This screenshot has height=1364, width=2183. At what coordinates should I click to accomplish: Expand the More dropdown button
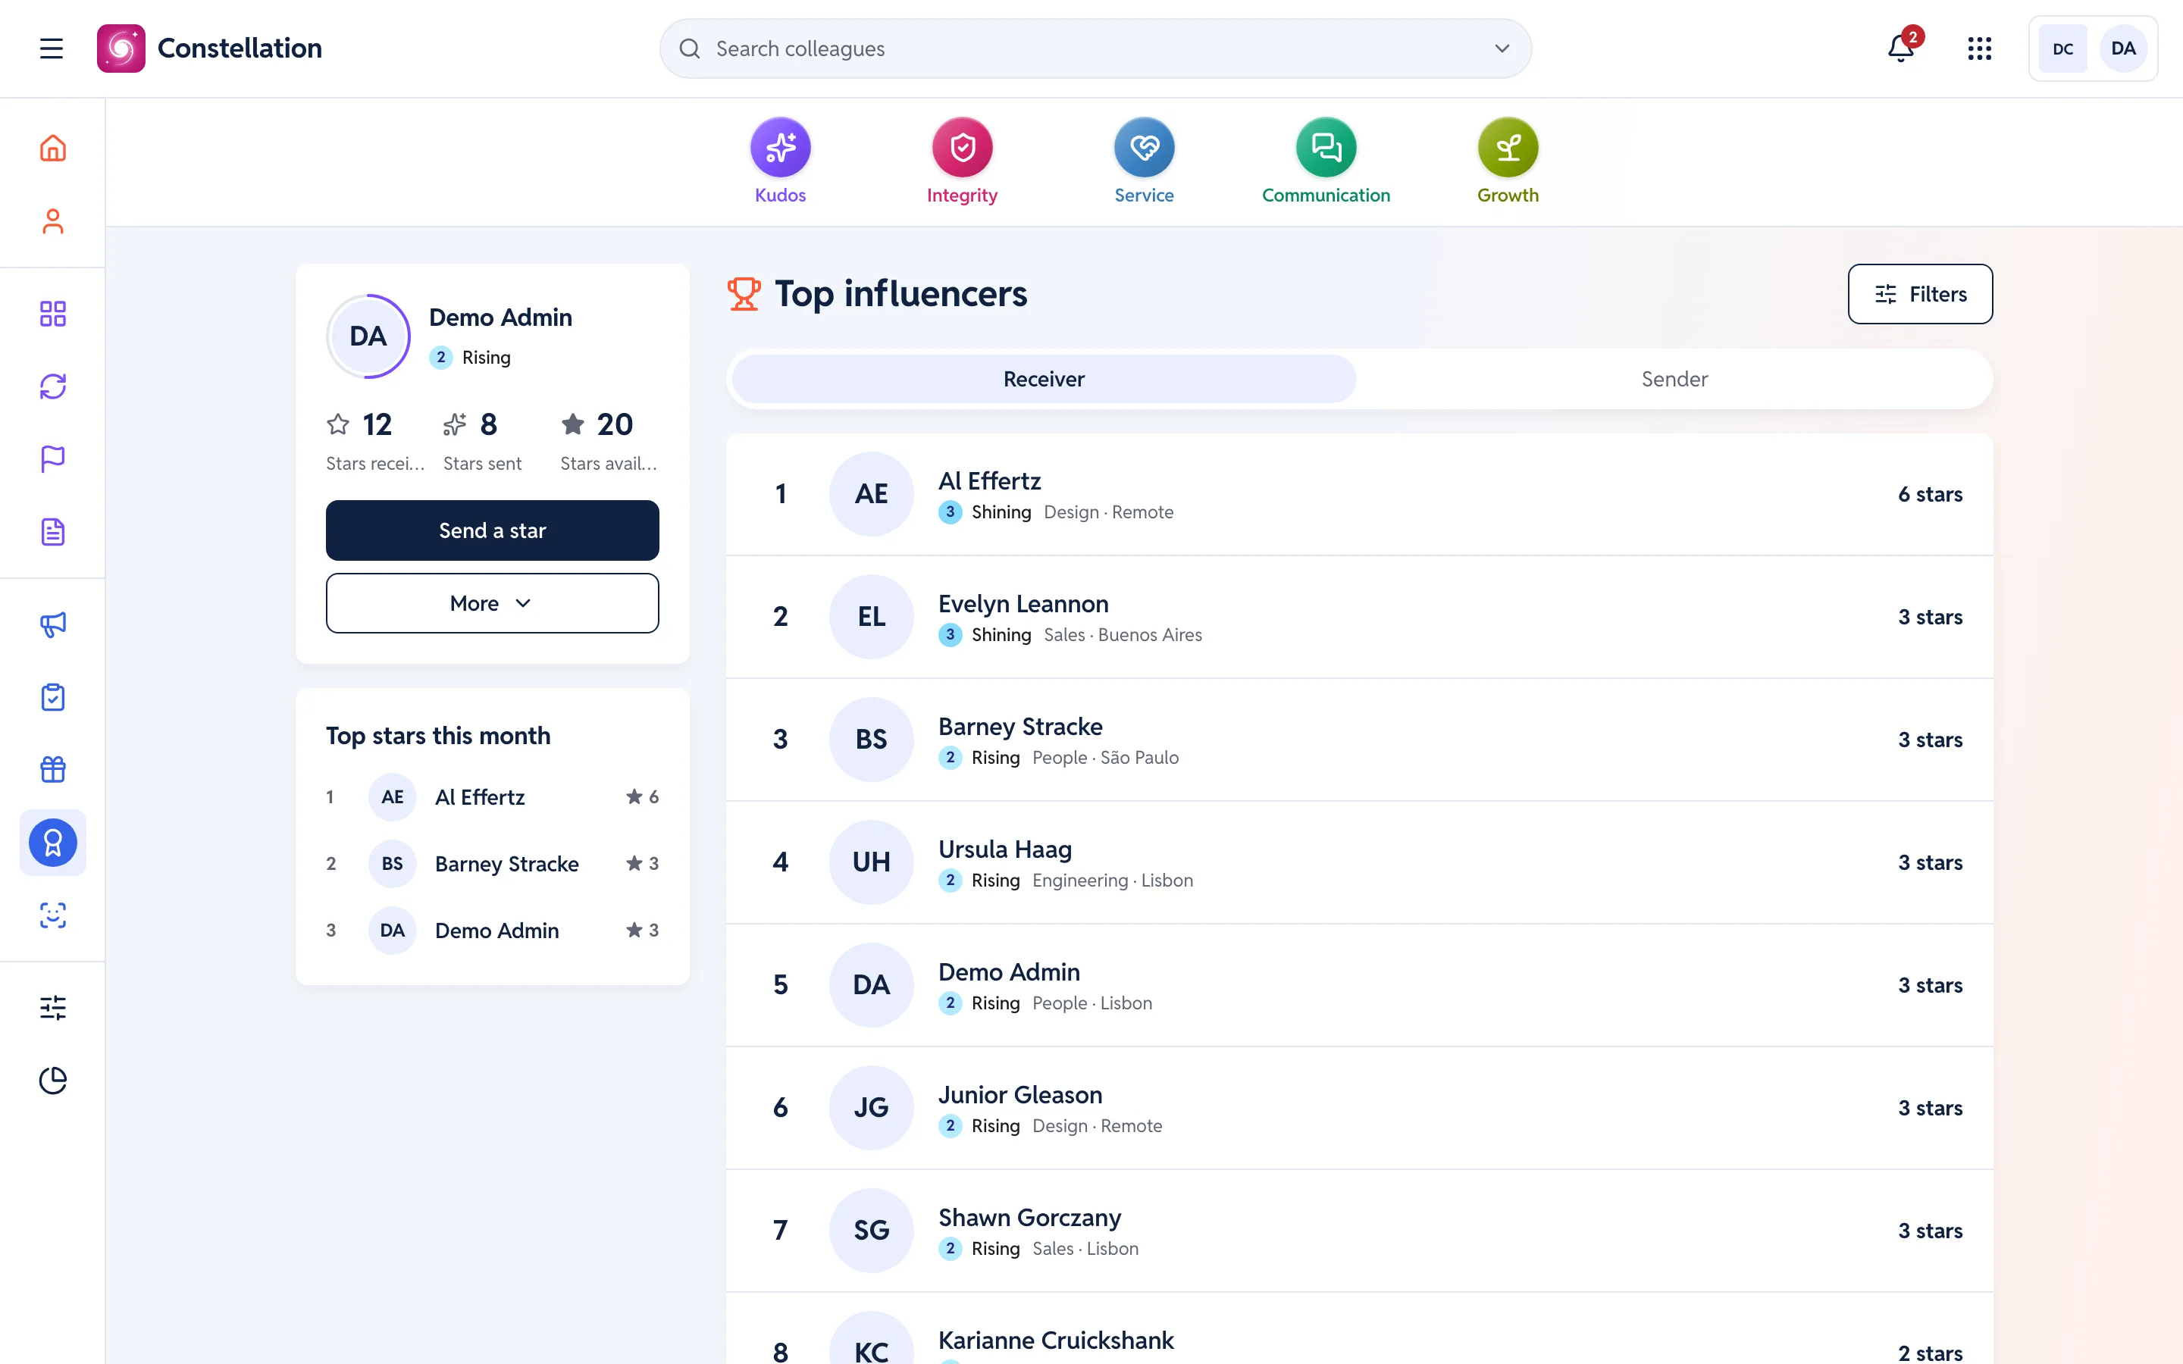493,603
